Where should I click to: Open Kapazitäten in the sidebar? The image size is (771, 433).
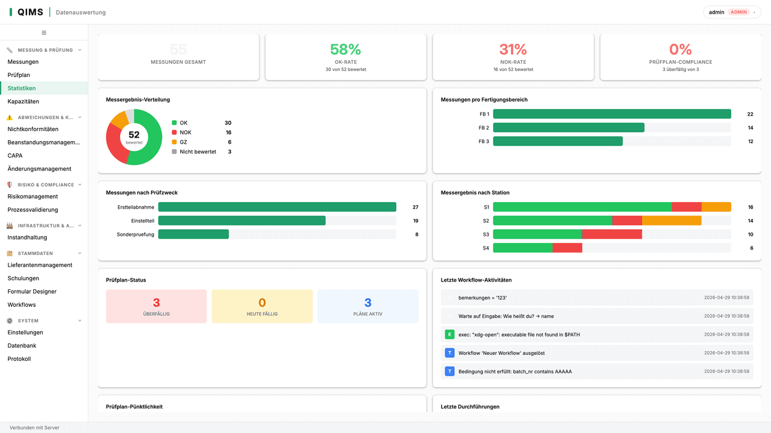[x=44, y=102]
